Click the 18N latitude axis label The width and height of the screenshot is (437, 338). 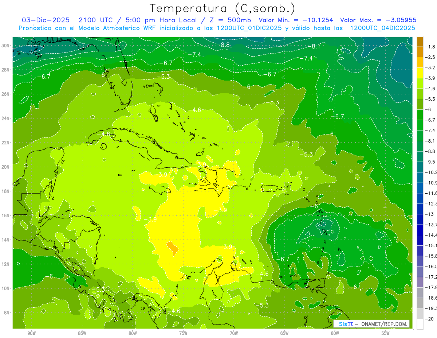point(6,191)
